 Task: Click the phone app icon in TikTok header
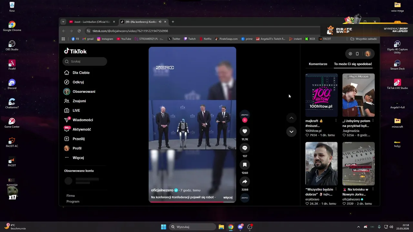357,54
